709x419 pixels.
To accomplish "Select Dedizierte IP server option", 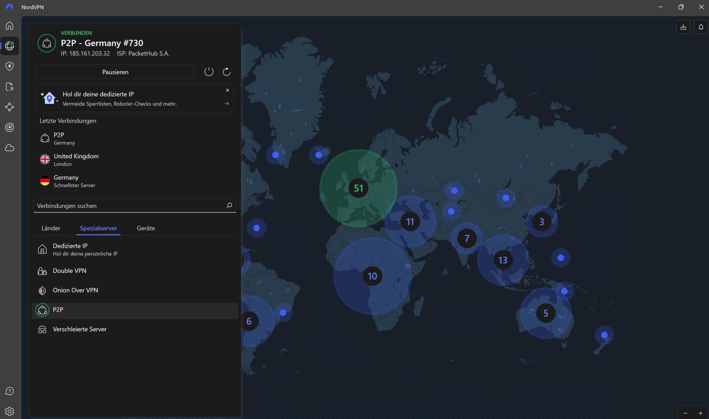I will [x=135, y=250].
